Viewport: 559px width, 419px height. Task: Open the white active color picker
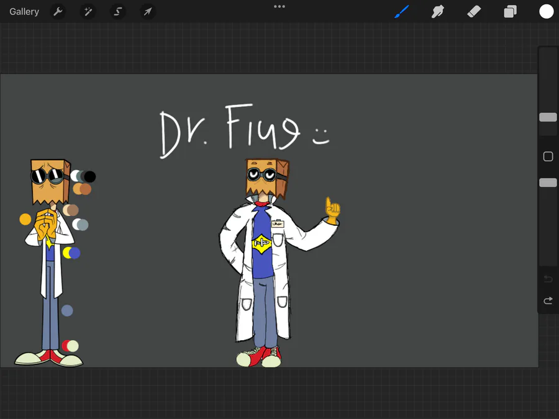tap(546, 11)
